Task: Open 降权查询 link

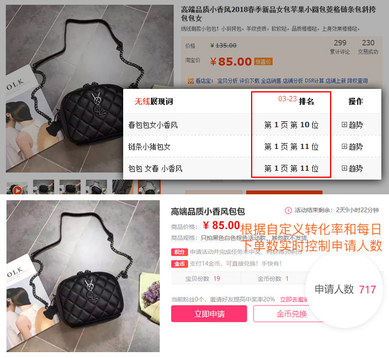Action: [x=358, y=81]
